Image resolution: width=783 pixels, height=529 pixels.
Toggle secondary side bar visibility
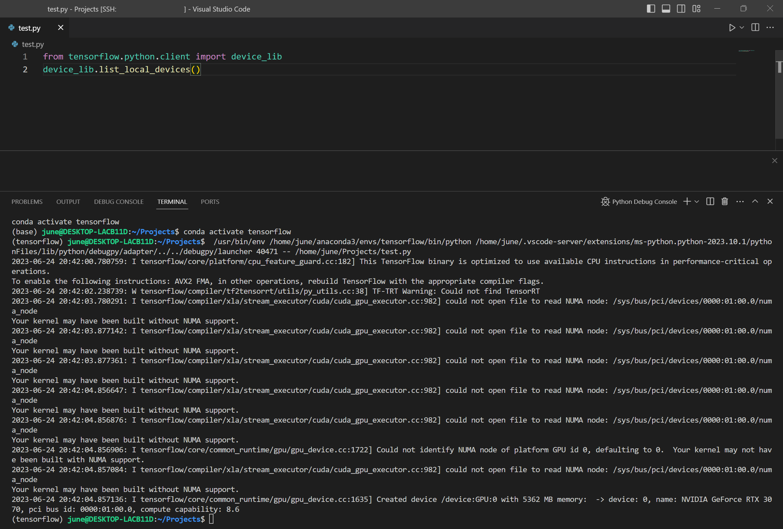click(681, 9)
